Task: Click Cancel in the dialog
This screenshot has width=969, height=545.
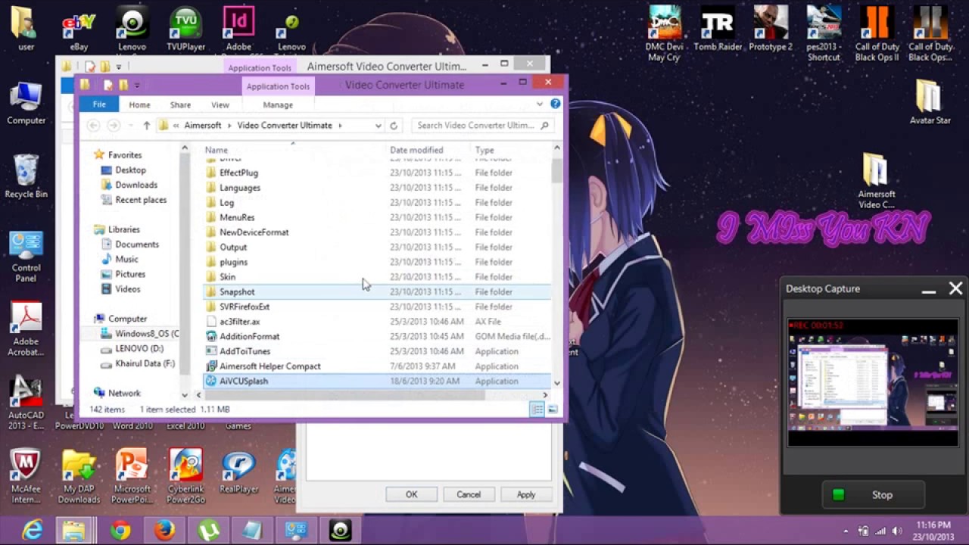Action: 469,494
